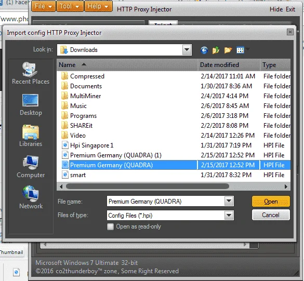
Task: Create a new folder in Downloads
Action: [x=228, y=50]
